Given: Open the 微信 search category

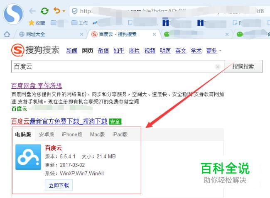Looking at the screenshot, I should [103, 51].
